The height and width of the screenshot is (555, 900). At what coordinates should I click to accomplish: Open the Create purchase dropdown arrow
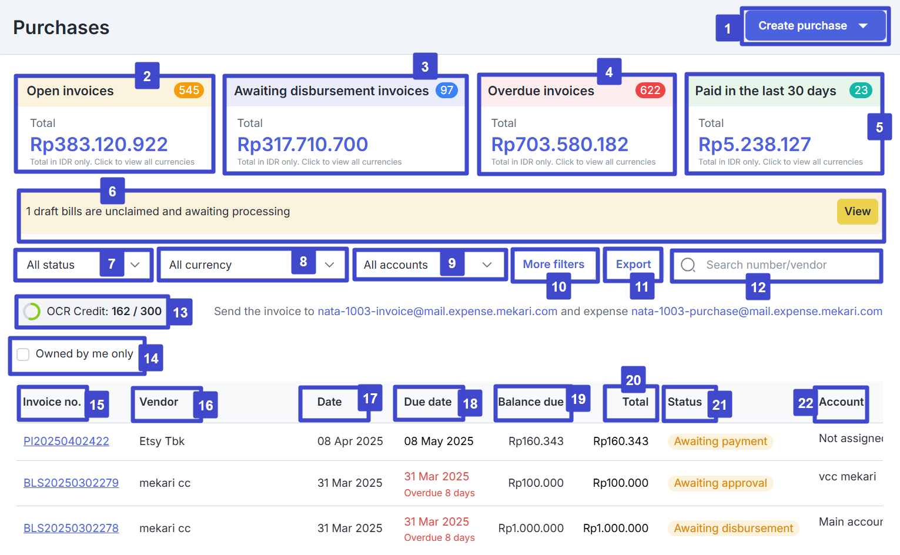[863, 26]
